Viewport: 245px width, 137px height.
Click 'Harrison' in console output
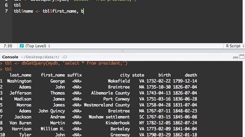point(21,129)
